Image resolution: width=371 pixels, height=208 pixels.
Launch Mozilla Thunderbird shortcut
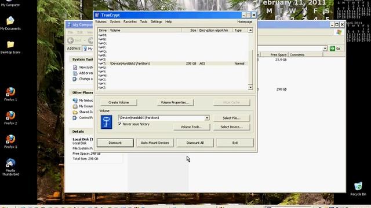pos(10,167)
